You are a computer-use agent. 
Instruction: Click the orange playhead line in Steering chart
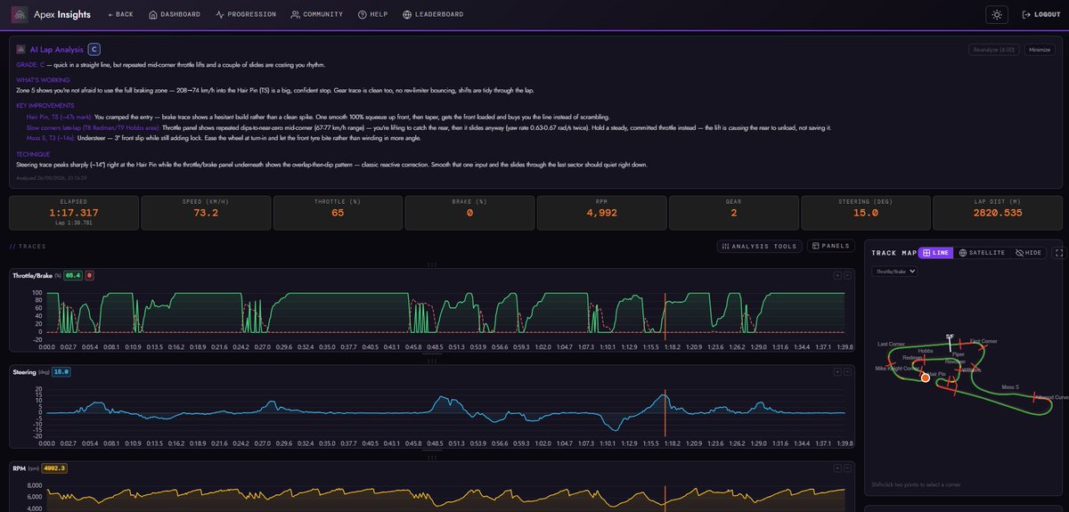tap(664, 411)
